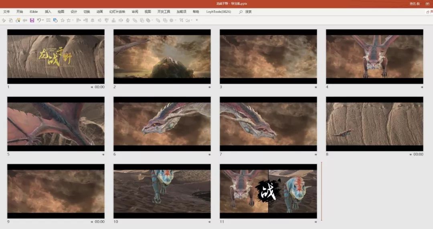The height and width of the screenshot is (229, 433).
Task: Click the transition star icon under slide 8
Action: (x=411, y=154)
